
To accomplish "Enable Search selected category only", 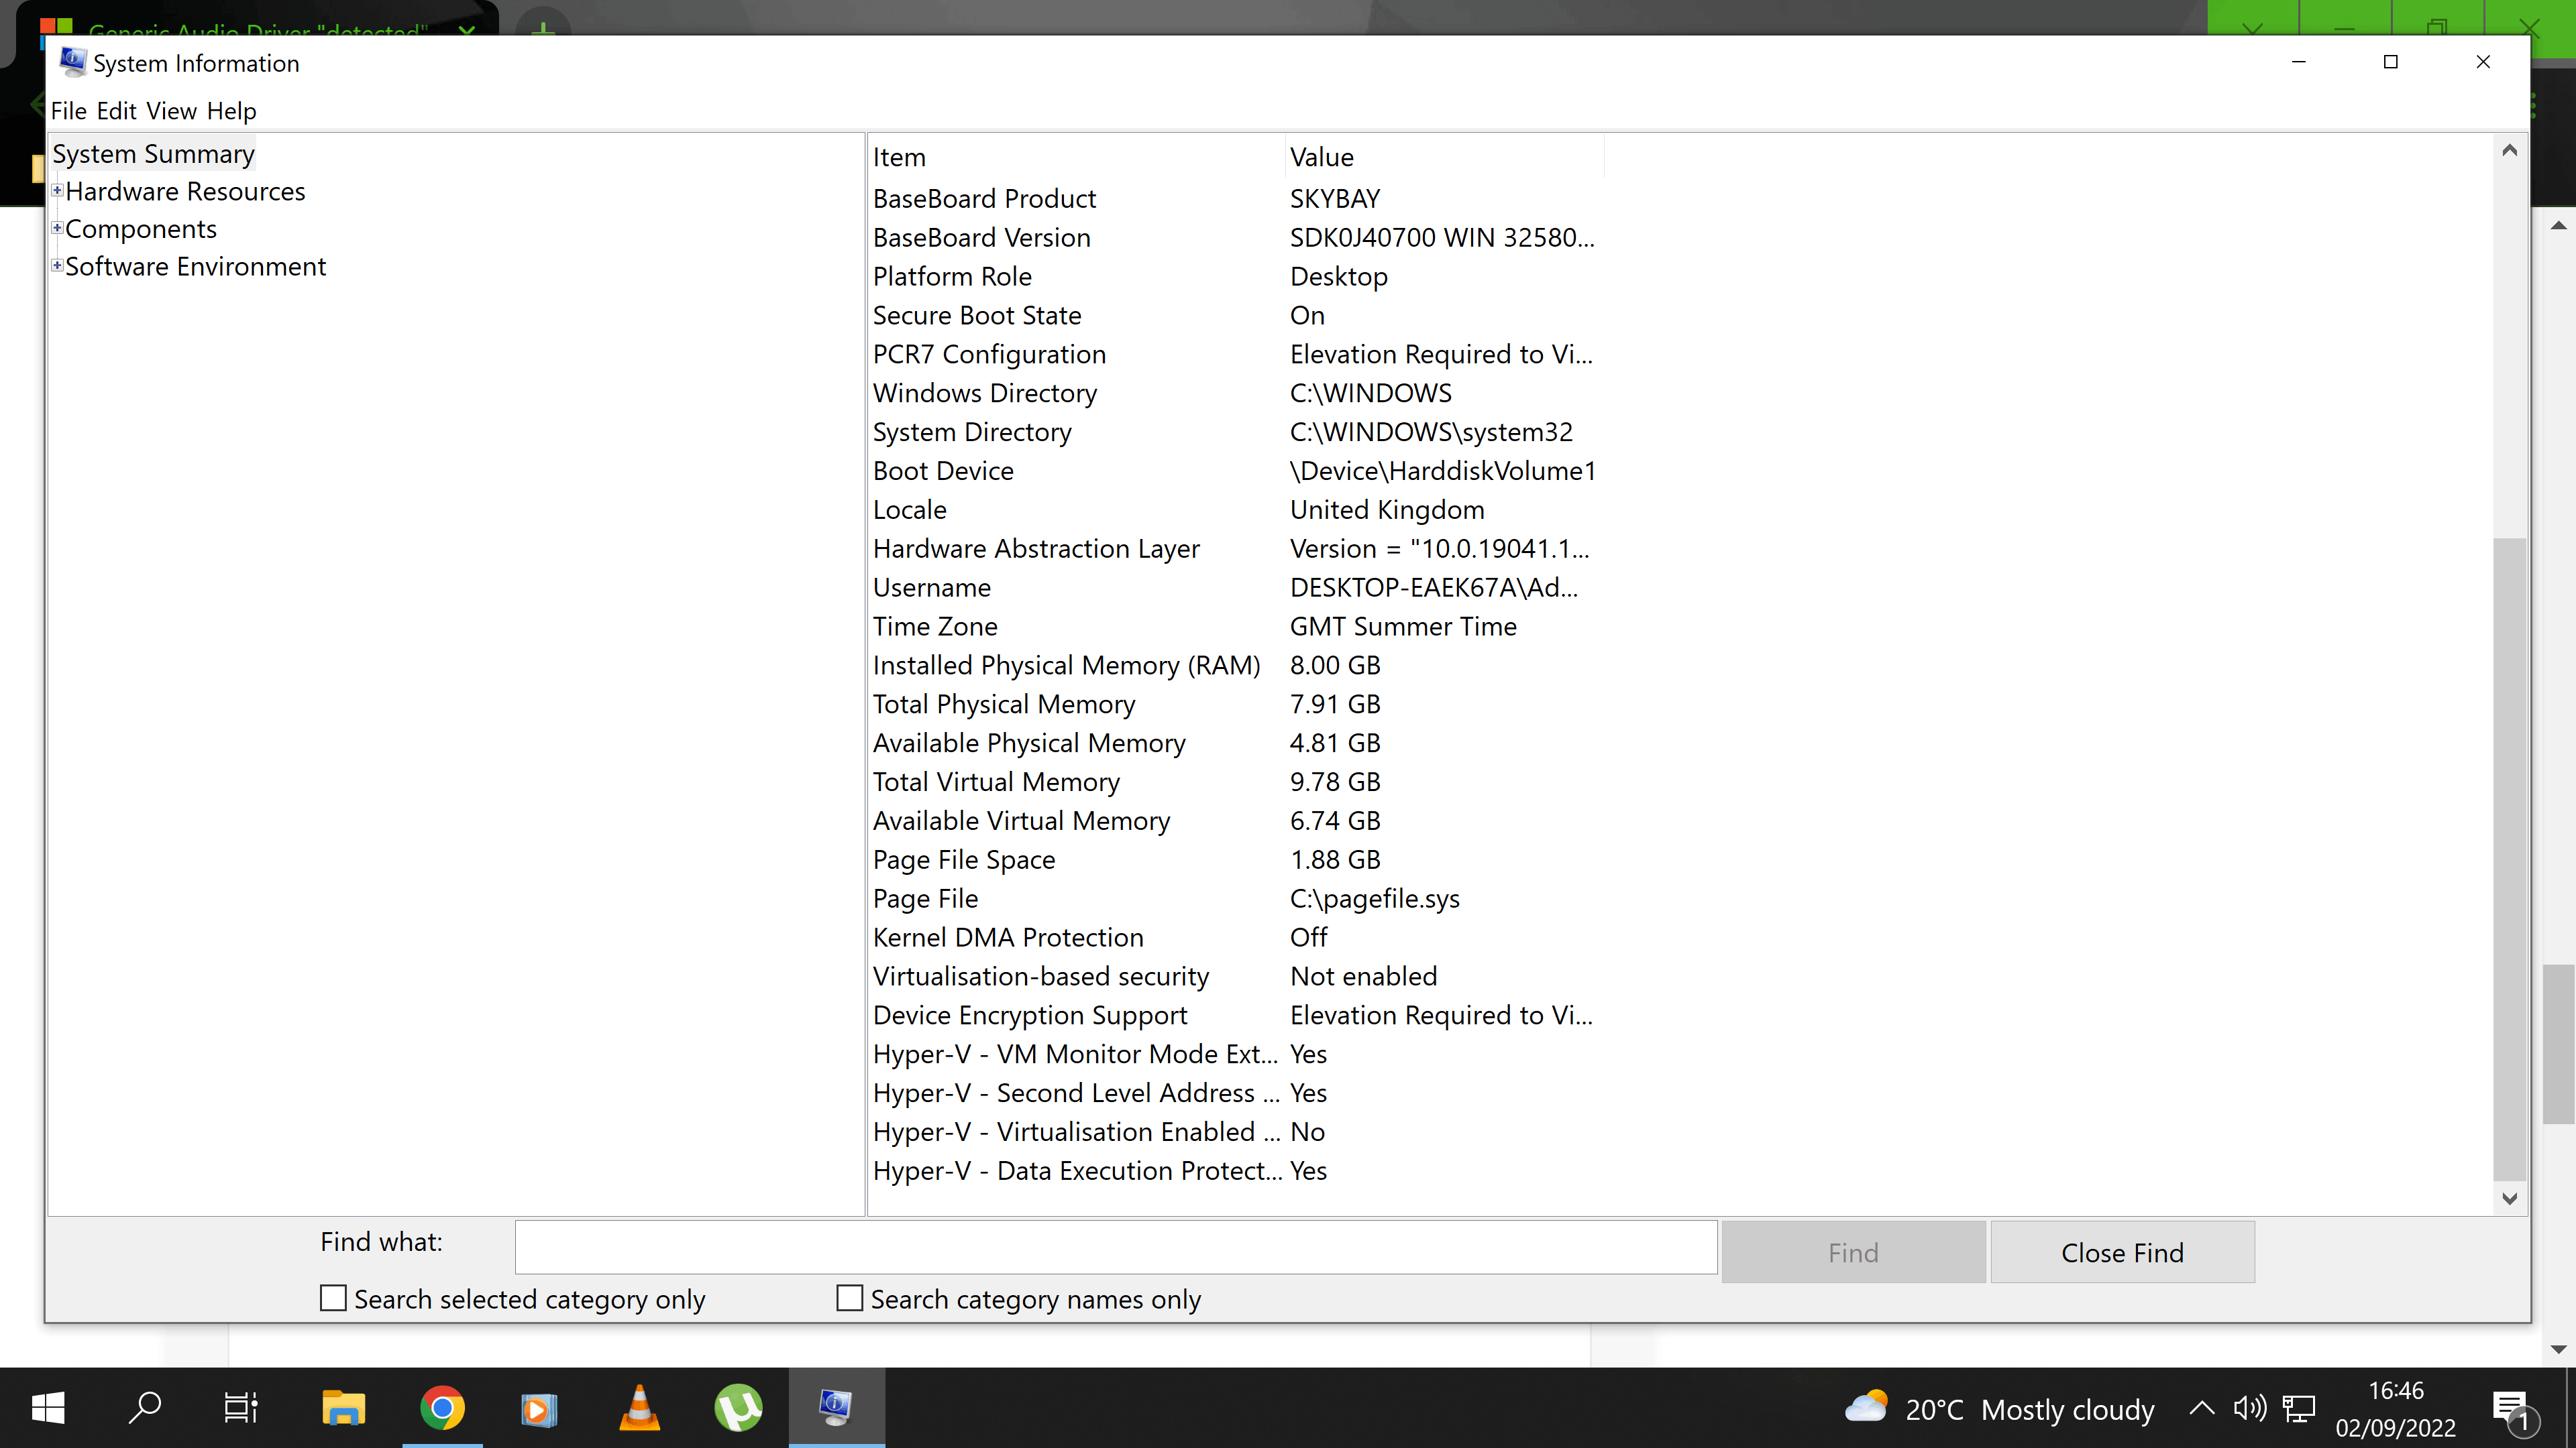I will pyautogui.click(x=333, y=1298).
